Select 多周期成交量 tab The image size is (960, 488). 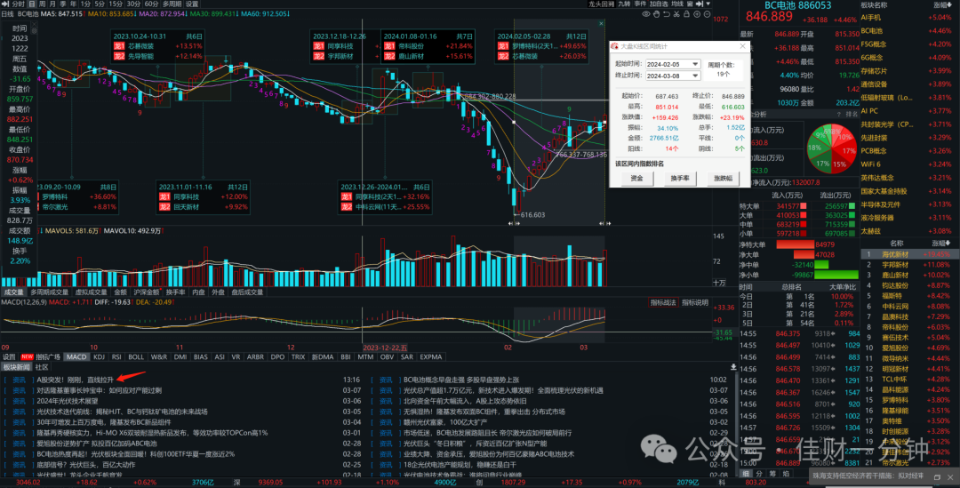pyautogui.click(x=50, y=292)
